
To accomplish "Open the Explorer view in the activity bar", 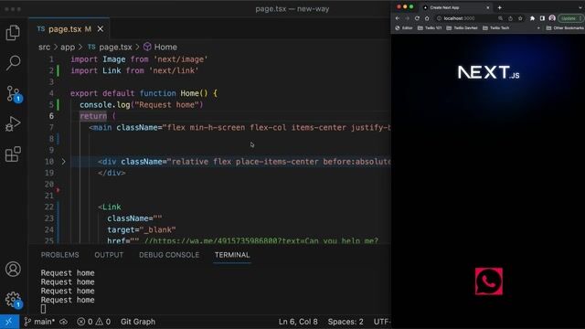I will [x=13, y=33].
